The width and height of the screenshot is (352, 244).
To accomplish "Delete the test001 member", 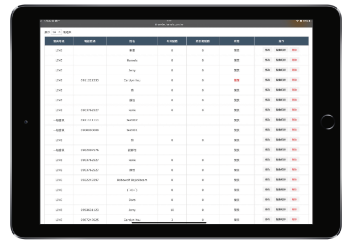I will pos(295,129).
